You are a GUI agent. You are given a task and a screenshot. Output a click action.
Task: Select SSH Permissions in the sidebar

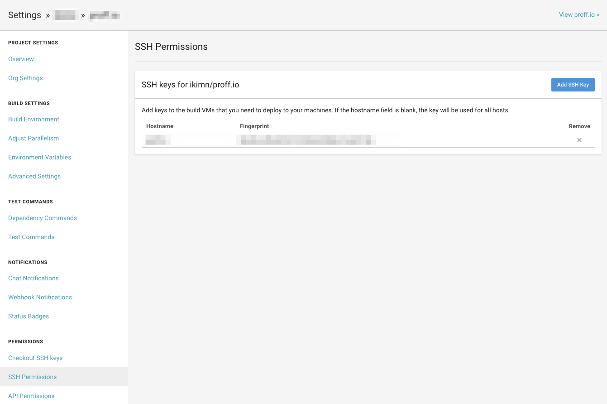click(x=32, y=377)
